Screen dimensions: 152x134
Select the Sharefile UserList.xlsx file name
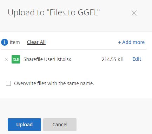47,59
